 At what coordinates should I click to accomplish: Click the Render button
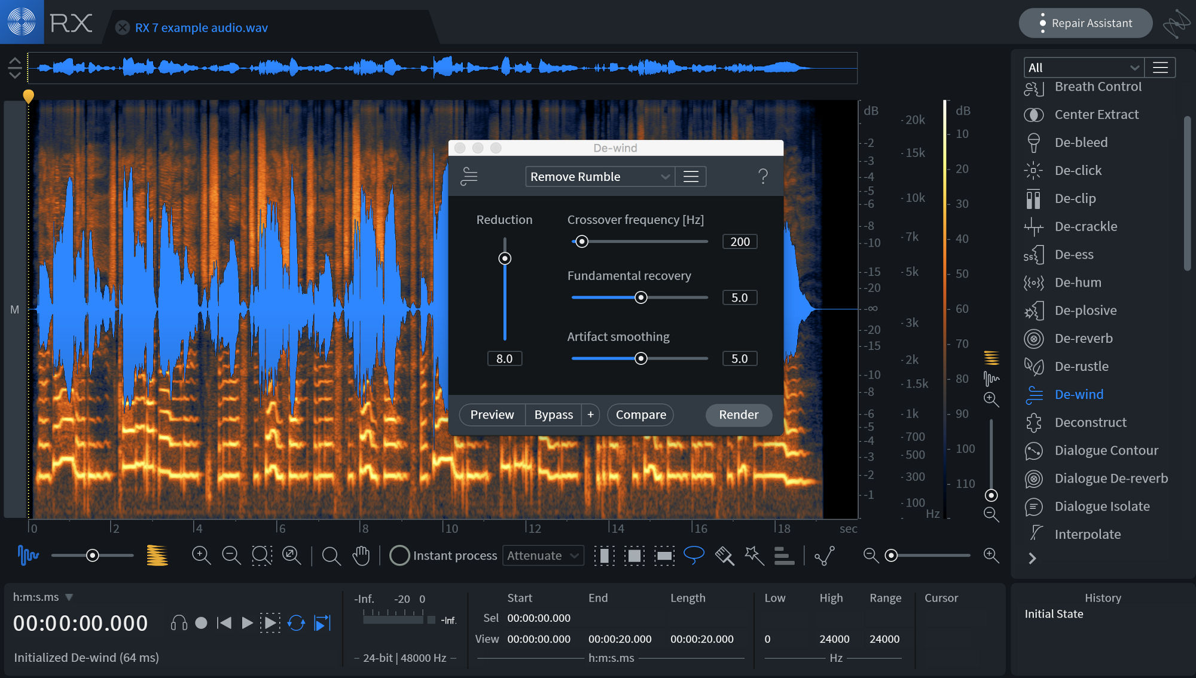pos(738,415)
